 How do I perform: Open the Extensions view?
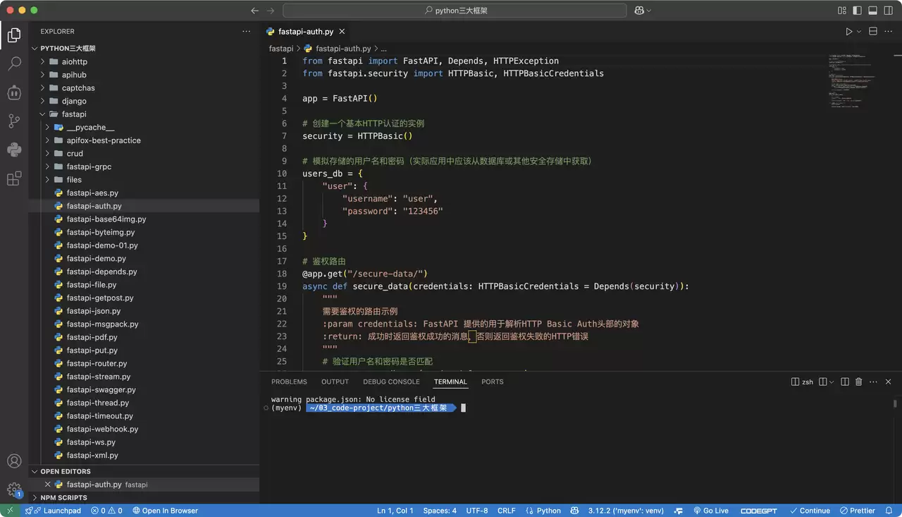(x=14, y=178)
